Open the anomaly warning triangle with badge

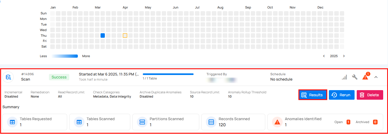pos(365,77)
